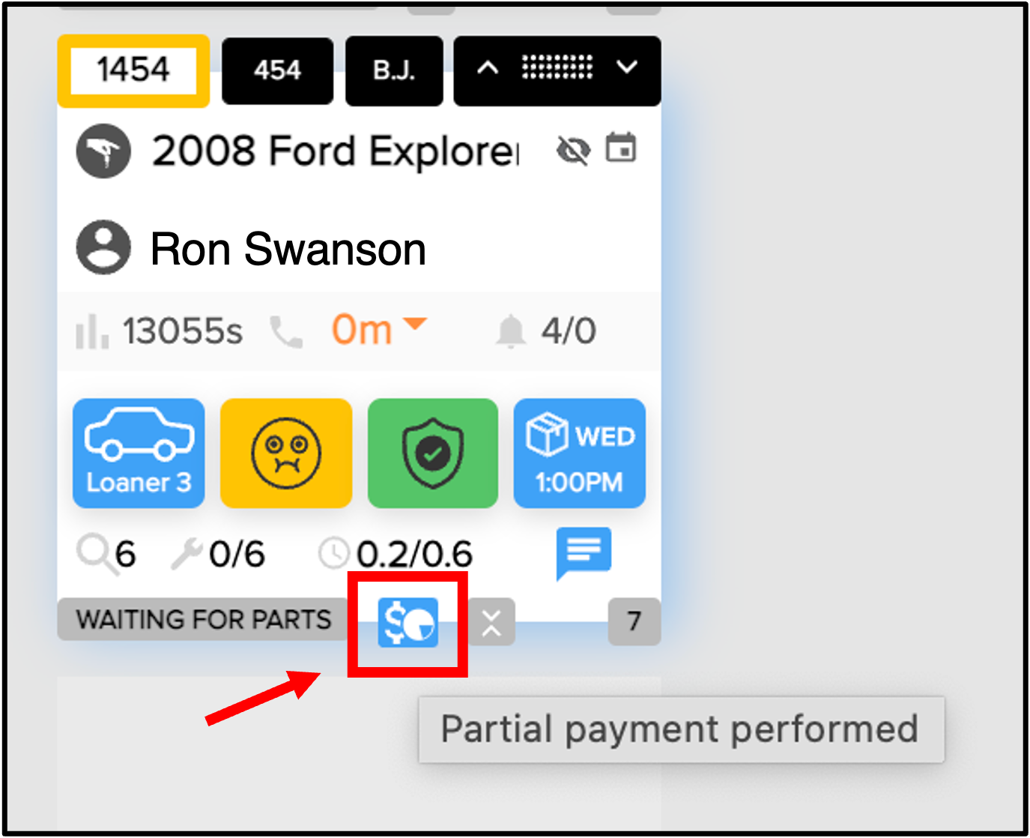
Task: Toggle the crossed-out eye visibility icon
Action: [x=574, y=151]
